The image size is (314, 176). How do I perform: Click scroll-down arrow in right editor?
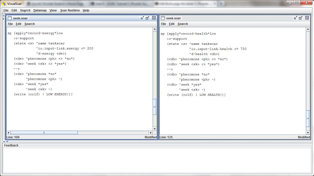(x=308, y=132)
